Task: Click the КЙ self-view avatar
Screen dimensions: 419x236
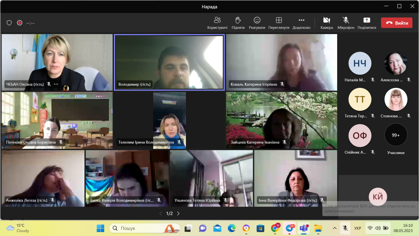Action: 378,197
